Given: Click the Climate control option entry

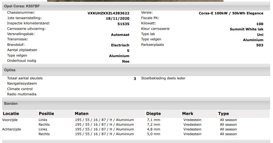Looking at the screenshot, I should (20, 89).
